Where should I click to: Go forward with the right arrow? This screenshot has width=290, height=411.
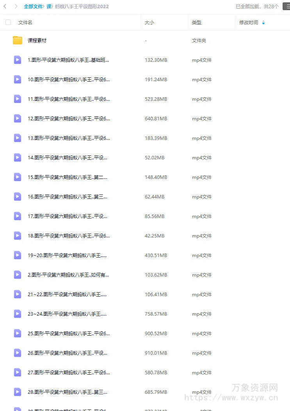16,6
